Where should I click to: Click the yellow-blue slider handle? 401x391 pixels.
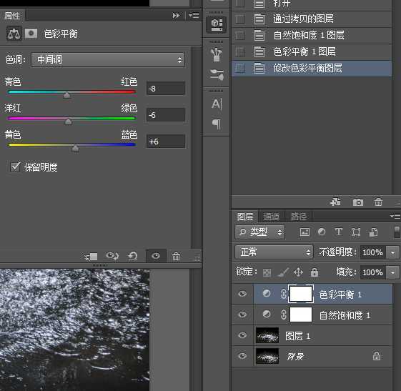click(x=75, y=148)
